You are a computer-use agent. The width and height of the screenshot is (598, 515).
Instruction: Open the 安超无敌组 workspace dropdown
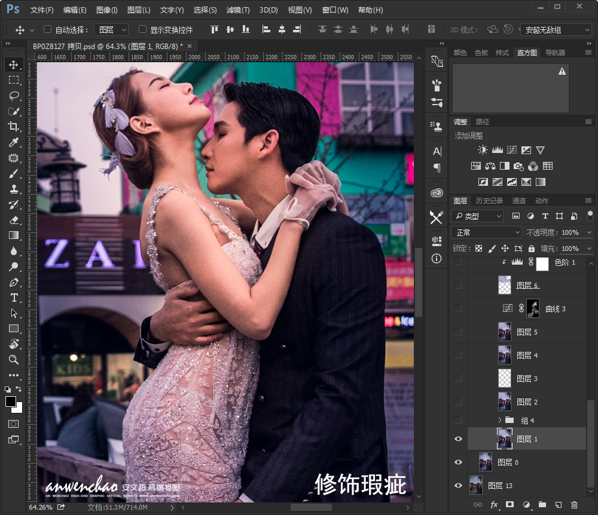pyautogui.click(x=557, y=30)
